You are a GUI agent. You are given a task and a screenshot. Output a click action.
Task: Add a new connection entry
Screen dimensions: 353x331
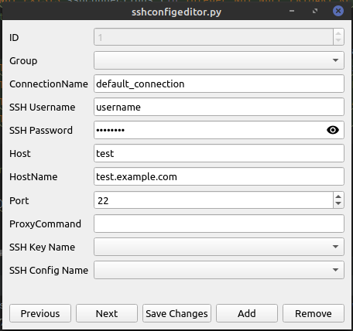click(x=247, y=313)
